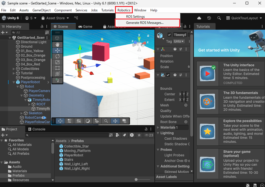Choose ROS Settings menu item

[135, 17]
